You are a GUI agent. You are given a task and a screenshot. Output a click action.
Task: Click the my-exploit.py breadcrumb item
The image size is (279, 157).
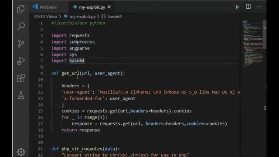click(x=82, y=17)
